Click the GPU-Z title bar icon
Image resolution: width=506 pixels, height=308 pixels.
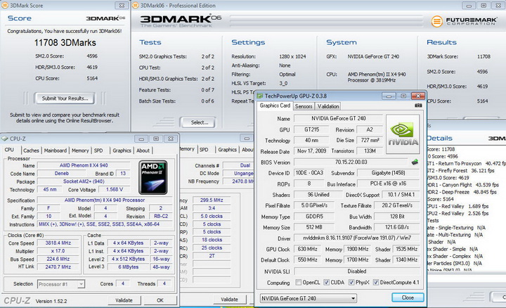point(260,96)
